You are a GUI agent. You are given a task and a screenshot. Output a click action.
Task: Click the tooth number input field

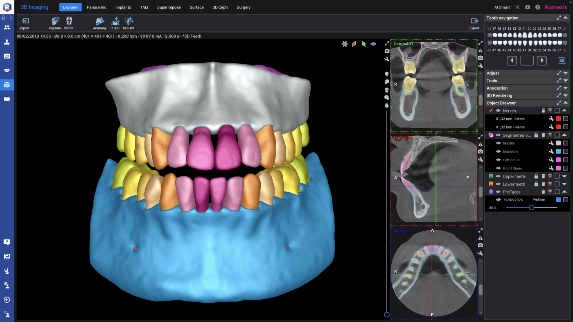tap(527, 61)
